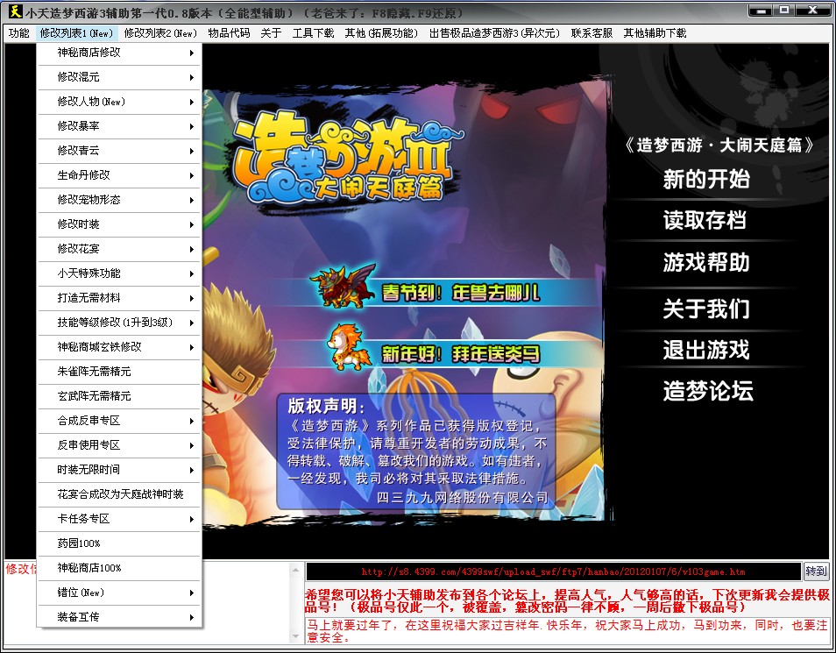Open 出售极品造梦西游3(异次元) menu

pos(495,33)
